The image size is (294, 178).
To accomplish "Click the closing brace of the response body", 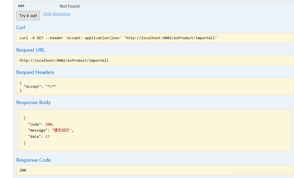I will pyautogui.click(x=25, y=143).
